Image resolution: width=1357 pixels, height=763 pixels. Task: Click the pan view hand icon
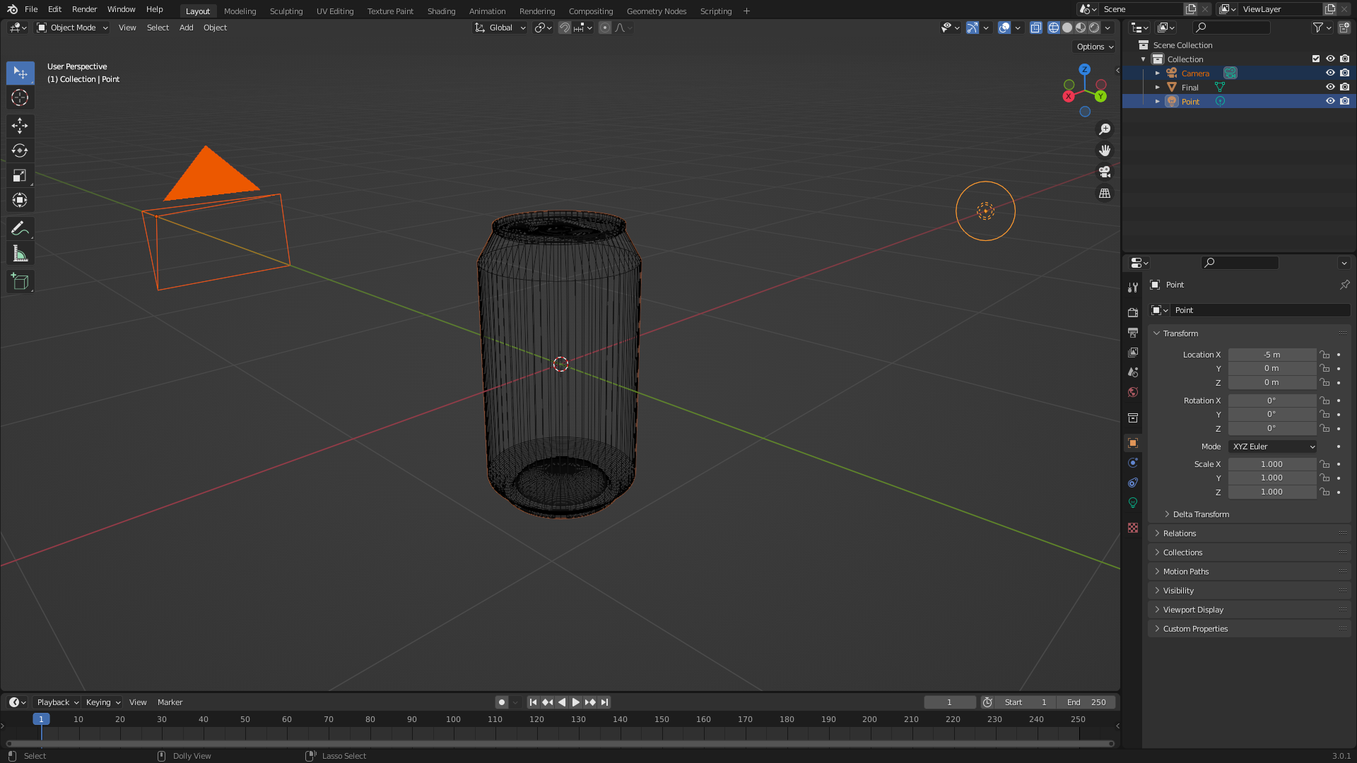[1105, 150]
